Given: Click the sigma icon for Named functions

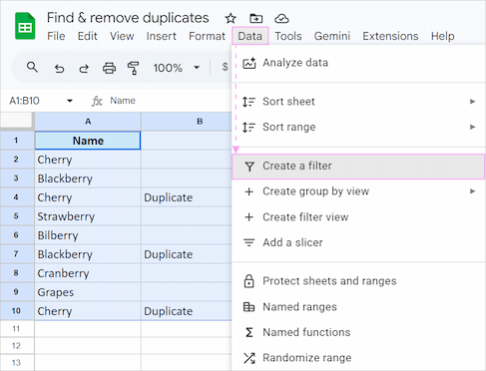Looking at the screenshot, I should [x=249, y=332].
